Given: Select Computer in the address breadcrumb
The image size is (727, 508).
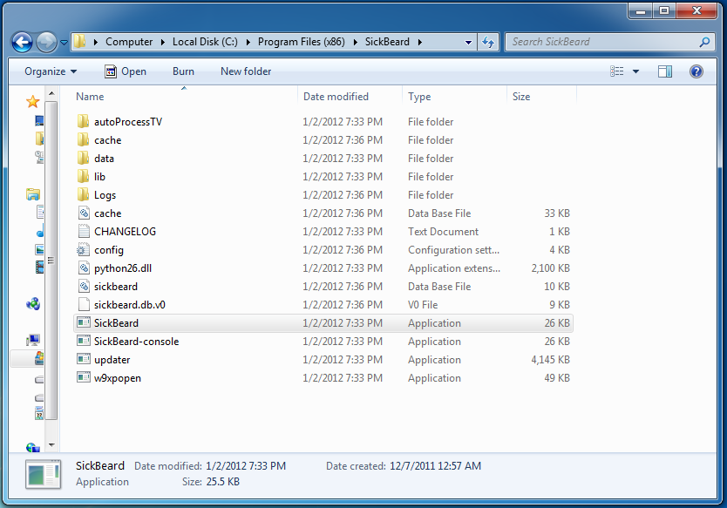Looking at the screenshot, I should point(129,42).
